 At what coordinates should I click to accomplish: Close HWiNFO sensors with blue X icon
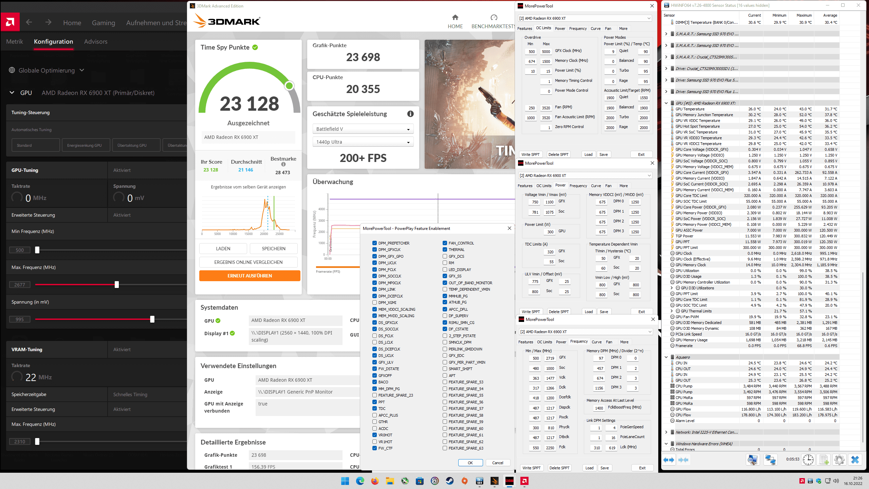[x=855, y=460]
